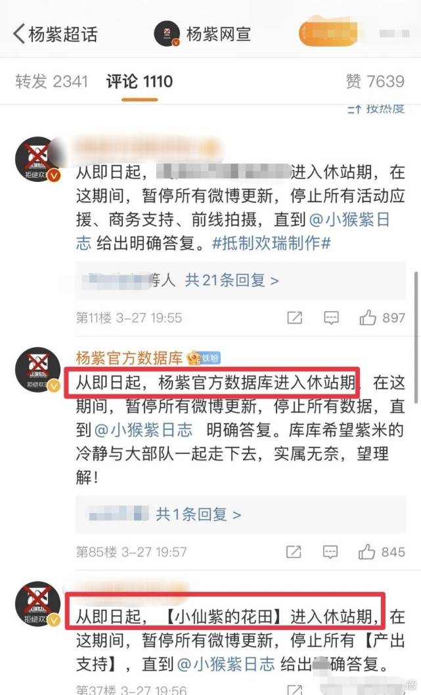Go back to 杨紫超话 with back arrow
Screen dimensions: 421x695
[x=19, y=33]
